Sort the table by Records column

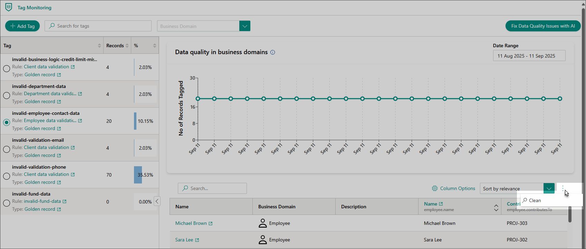(127, 46)
